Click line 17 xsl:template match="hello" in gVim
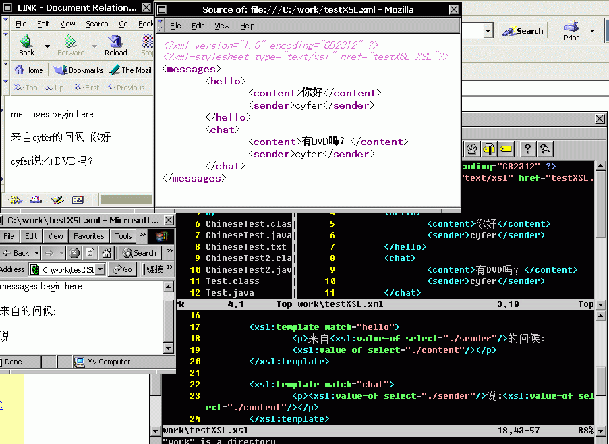Viewport: 609px width, 444px height. 324,327
